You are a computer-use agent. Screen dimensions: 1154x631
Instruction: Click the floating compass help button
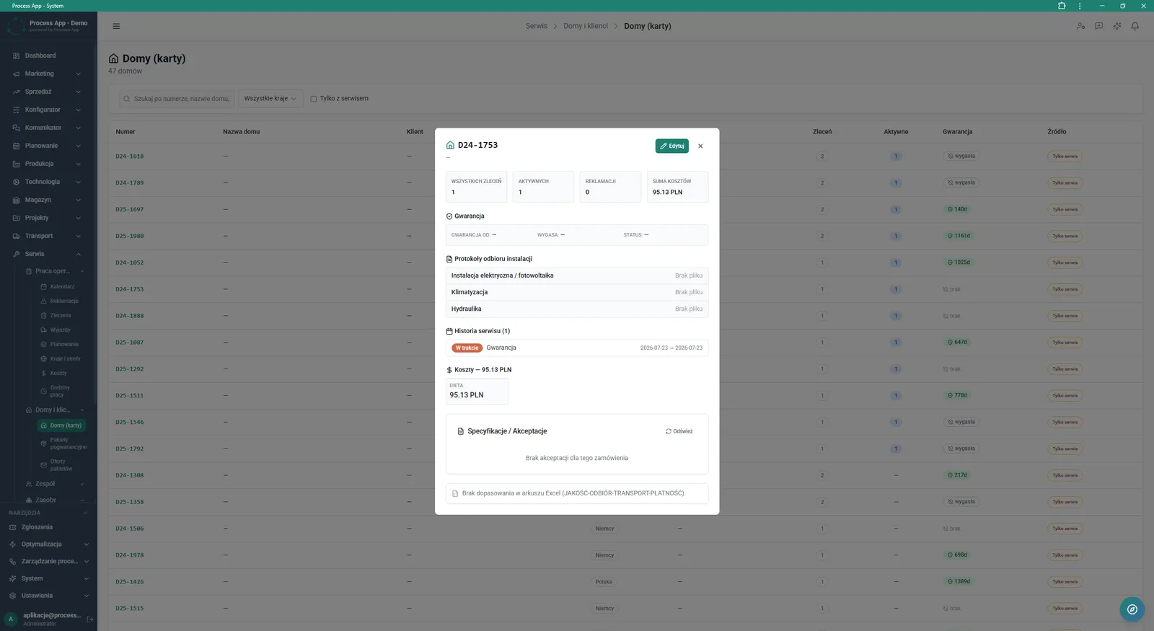click(1132, 609)
